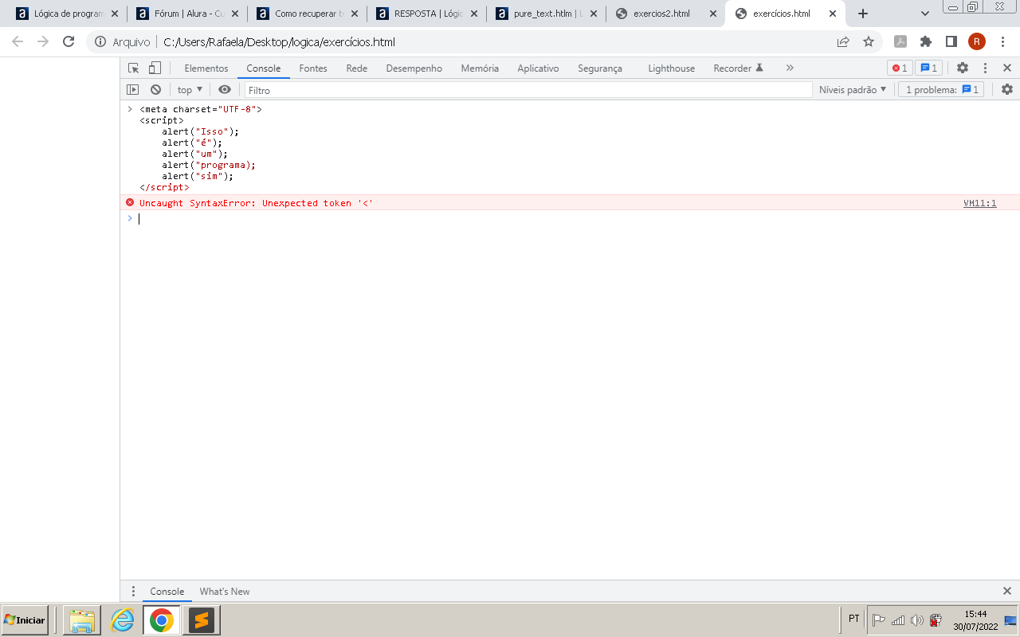
Task: Click the blue issues count badge
Action: pos(928,68)
